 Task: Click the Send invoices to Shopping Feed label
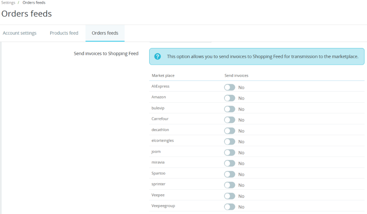pos(106,53)
